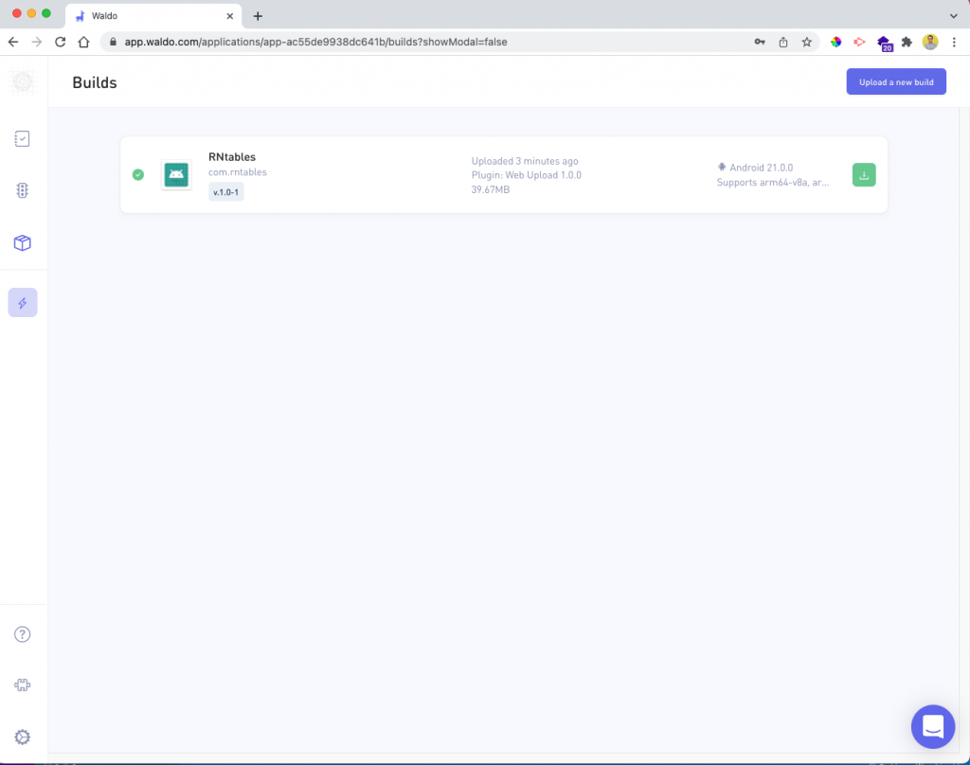Click the Waldo logo at sidebar top
Screen dimensions: 970x765
click(22, 82)
